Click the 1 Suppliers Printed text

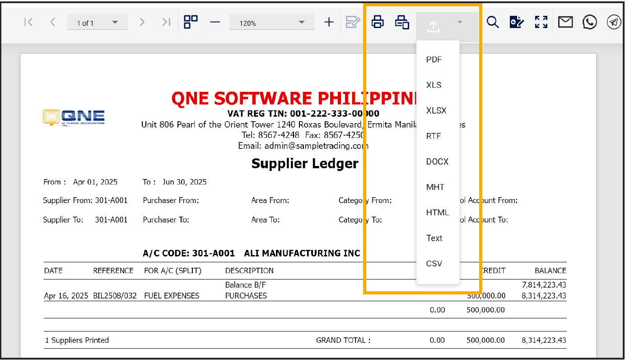[x=77, y=340]
